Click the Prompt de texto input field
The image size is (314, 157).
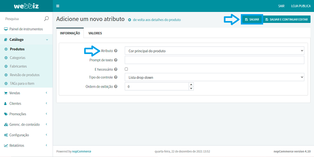(x=214, y=60)
